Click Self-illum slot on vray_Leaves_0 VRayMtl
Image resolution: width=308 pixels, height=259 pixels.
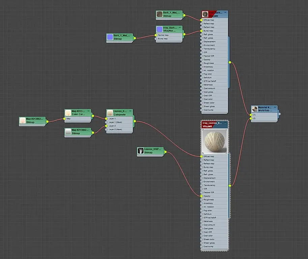[x=215, y=214]
